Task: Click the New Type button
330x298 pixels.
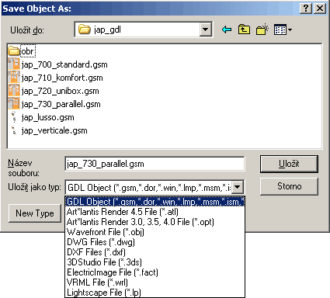Action: [x=35, y=213]
